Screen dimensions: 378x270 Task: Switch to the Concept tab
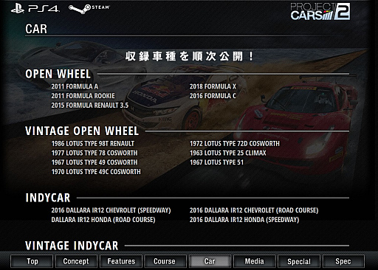pos(76,261)
